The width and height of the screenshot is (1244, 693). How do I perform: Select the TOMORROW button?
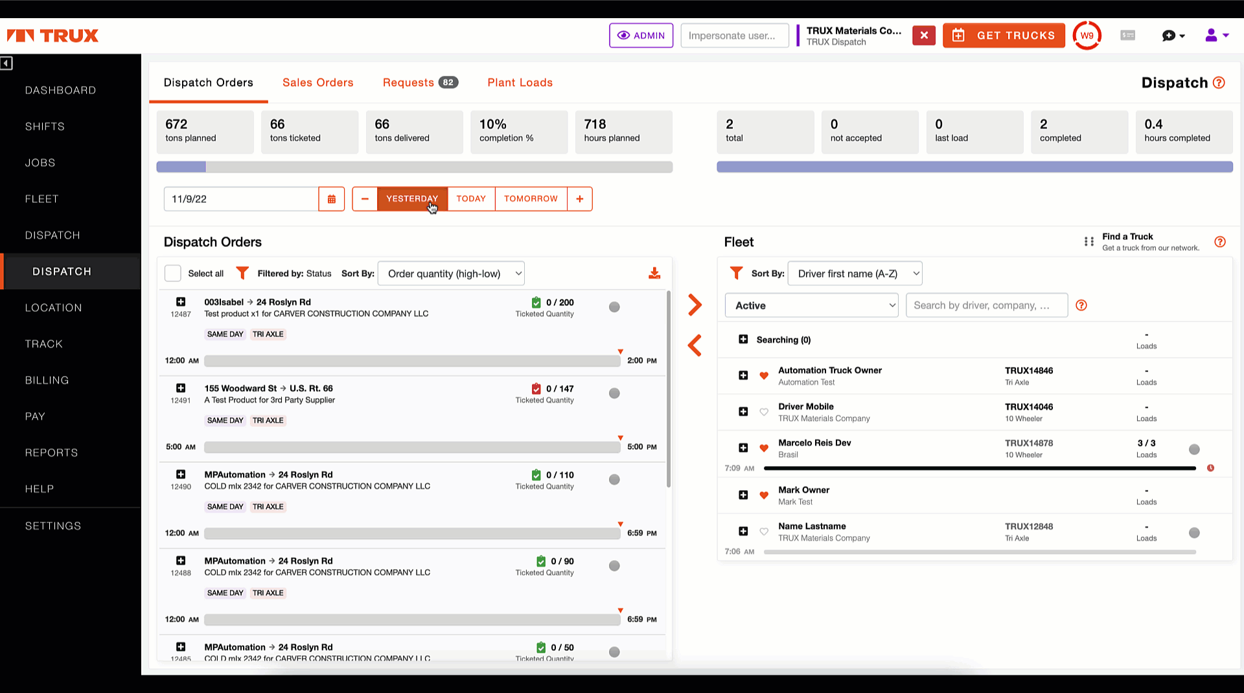coord(531,199)
